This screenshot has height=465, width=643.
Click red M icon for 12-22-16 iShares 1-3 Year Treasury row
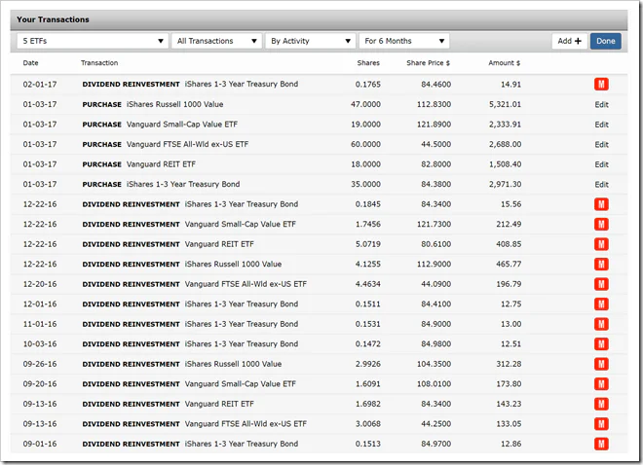pyautogui.click(x=601, y=204)
